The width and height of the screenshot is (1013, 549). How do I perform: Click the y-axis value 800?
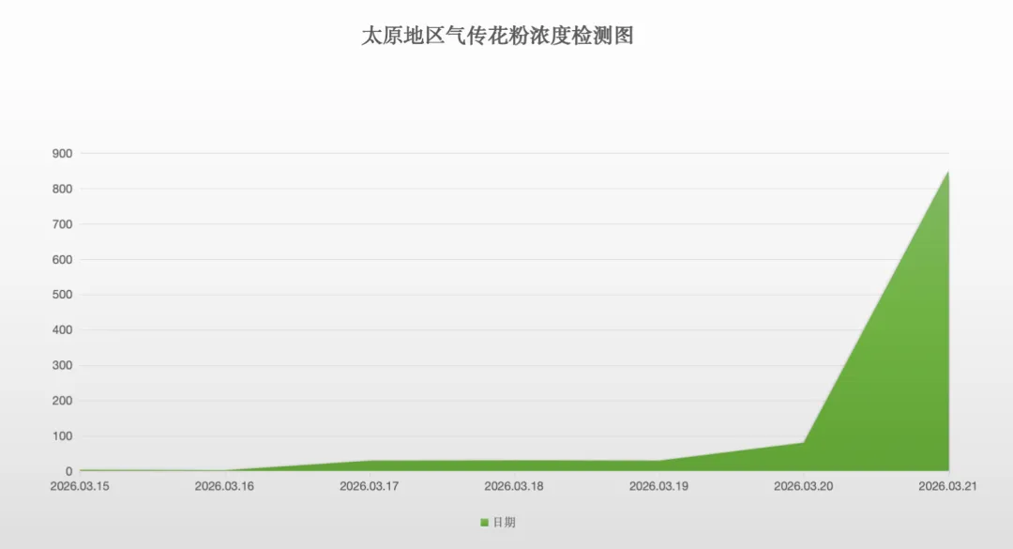coord(62,190)
